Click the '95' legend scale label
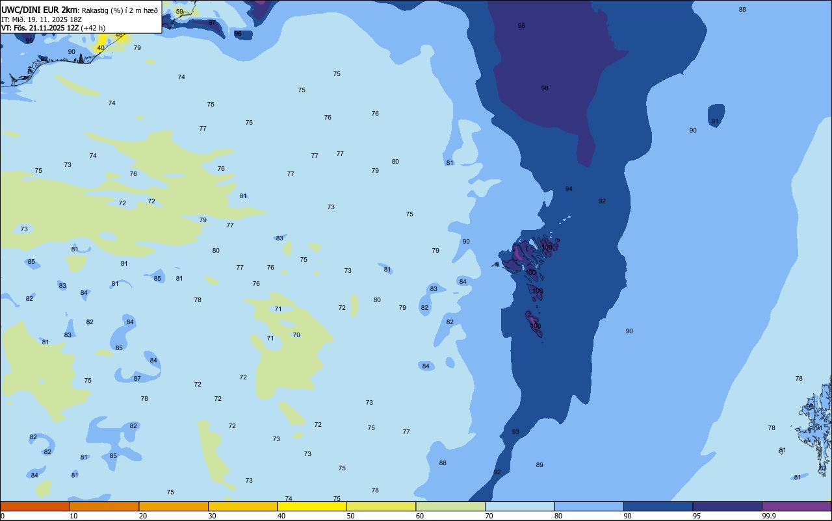Screen dimensions: 832x521 [697, 516]
